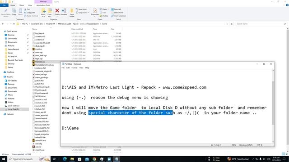Select the MetroLLbenchmark.exe file
289x162 pixels.
point(45,65)
